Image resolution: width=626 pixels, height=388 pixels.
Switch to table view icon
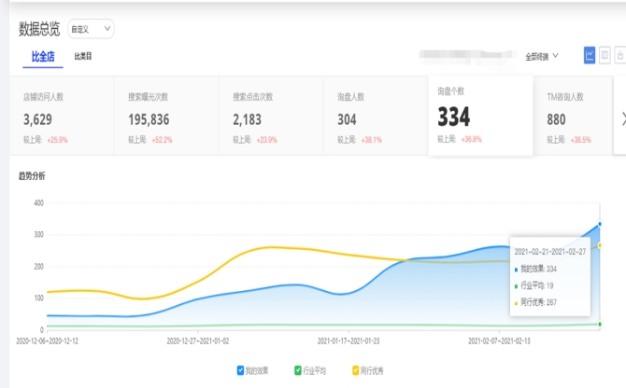tap(605, 56)
